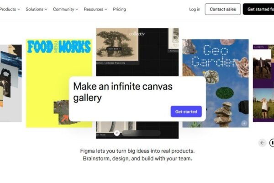Expand the Community menu
Image resolution: width=274 pixels, height=183 pixels.
pyautogui.click(x=65, y=9)
